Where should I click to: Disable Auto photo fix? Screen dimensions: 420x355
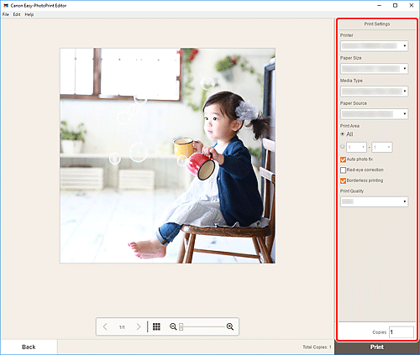point(343,159)
